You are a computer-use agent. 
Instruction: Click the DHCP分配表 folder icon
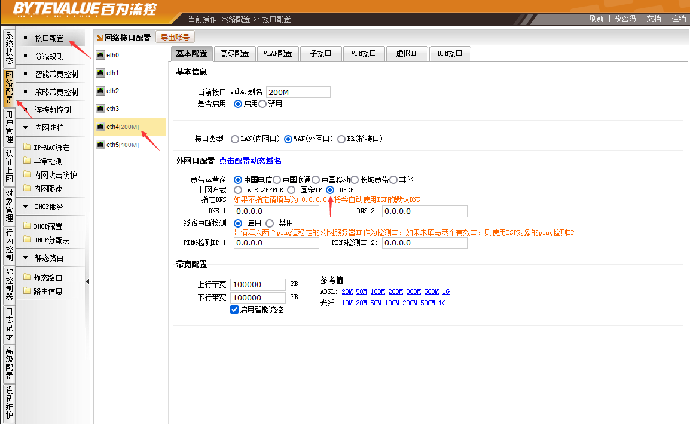pyautogui.click(x=27, y=240)
